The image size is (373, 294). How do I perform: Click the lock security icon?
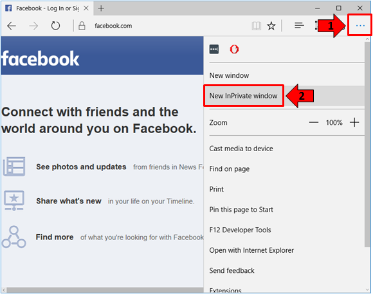(82, 26)
